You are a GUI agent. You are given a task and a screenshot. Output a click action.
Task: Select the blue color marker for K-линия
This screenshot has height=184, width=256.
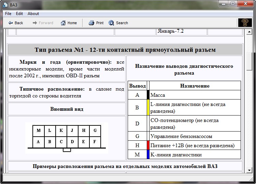tap(148, 154)
